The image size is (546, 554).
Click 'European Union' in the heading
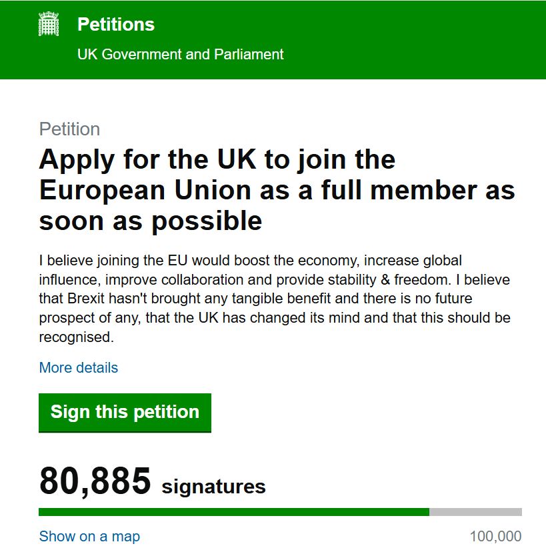(x=146, y=191)
